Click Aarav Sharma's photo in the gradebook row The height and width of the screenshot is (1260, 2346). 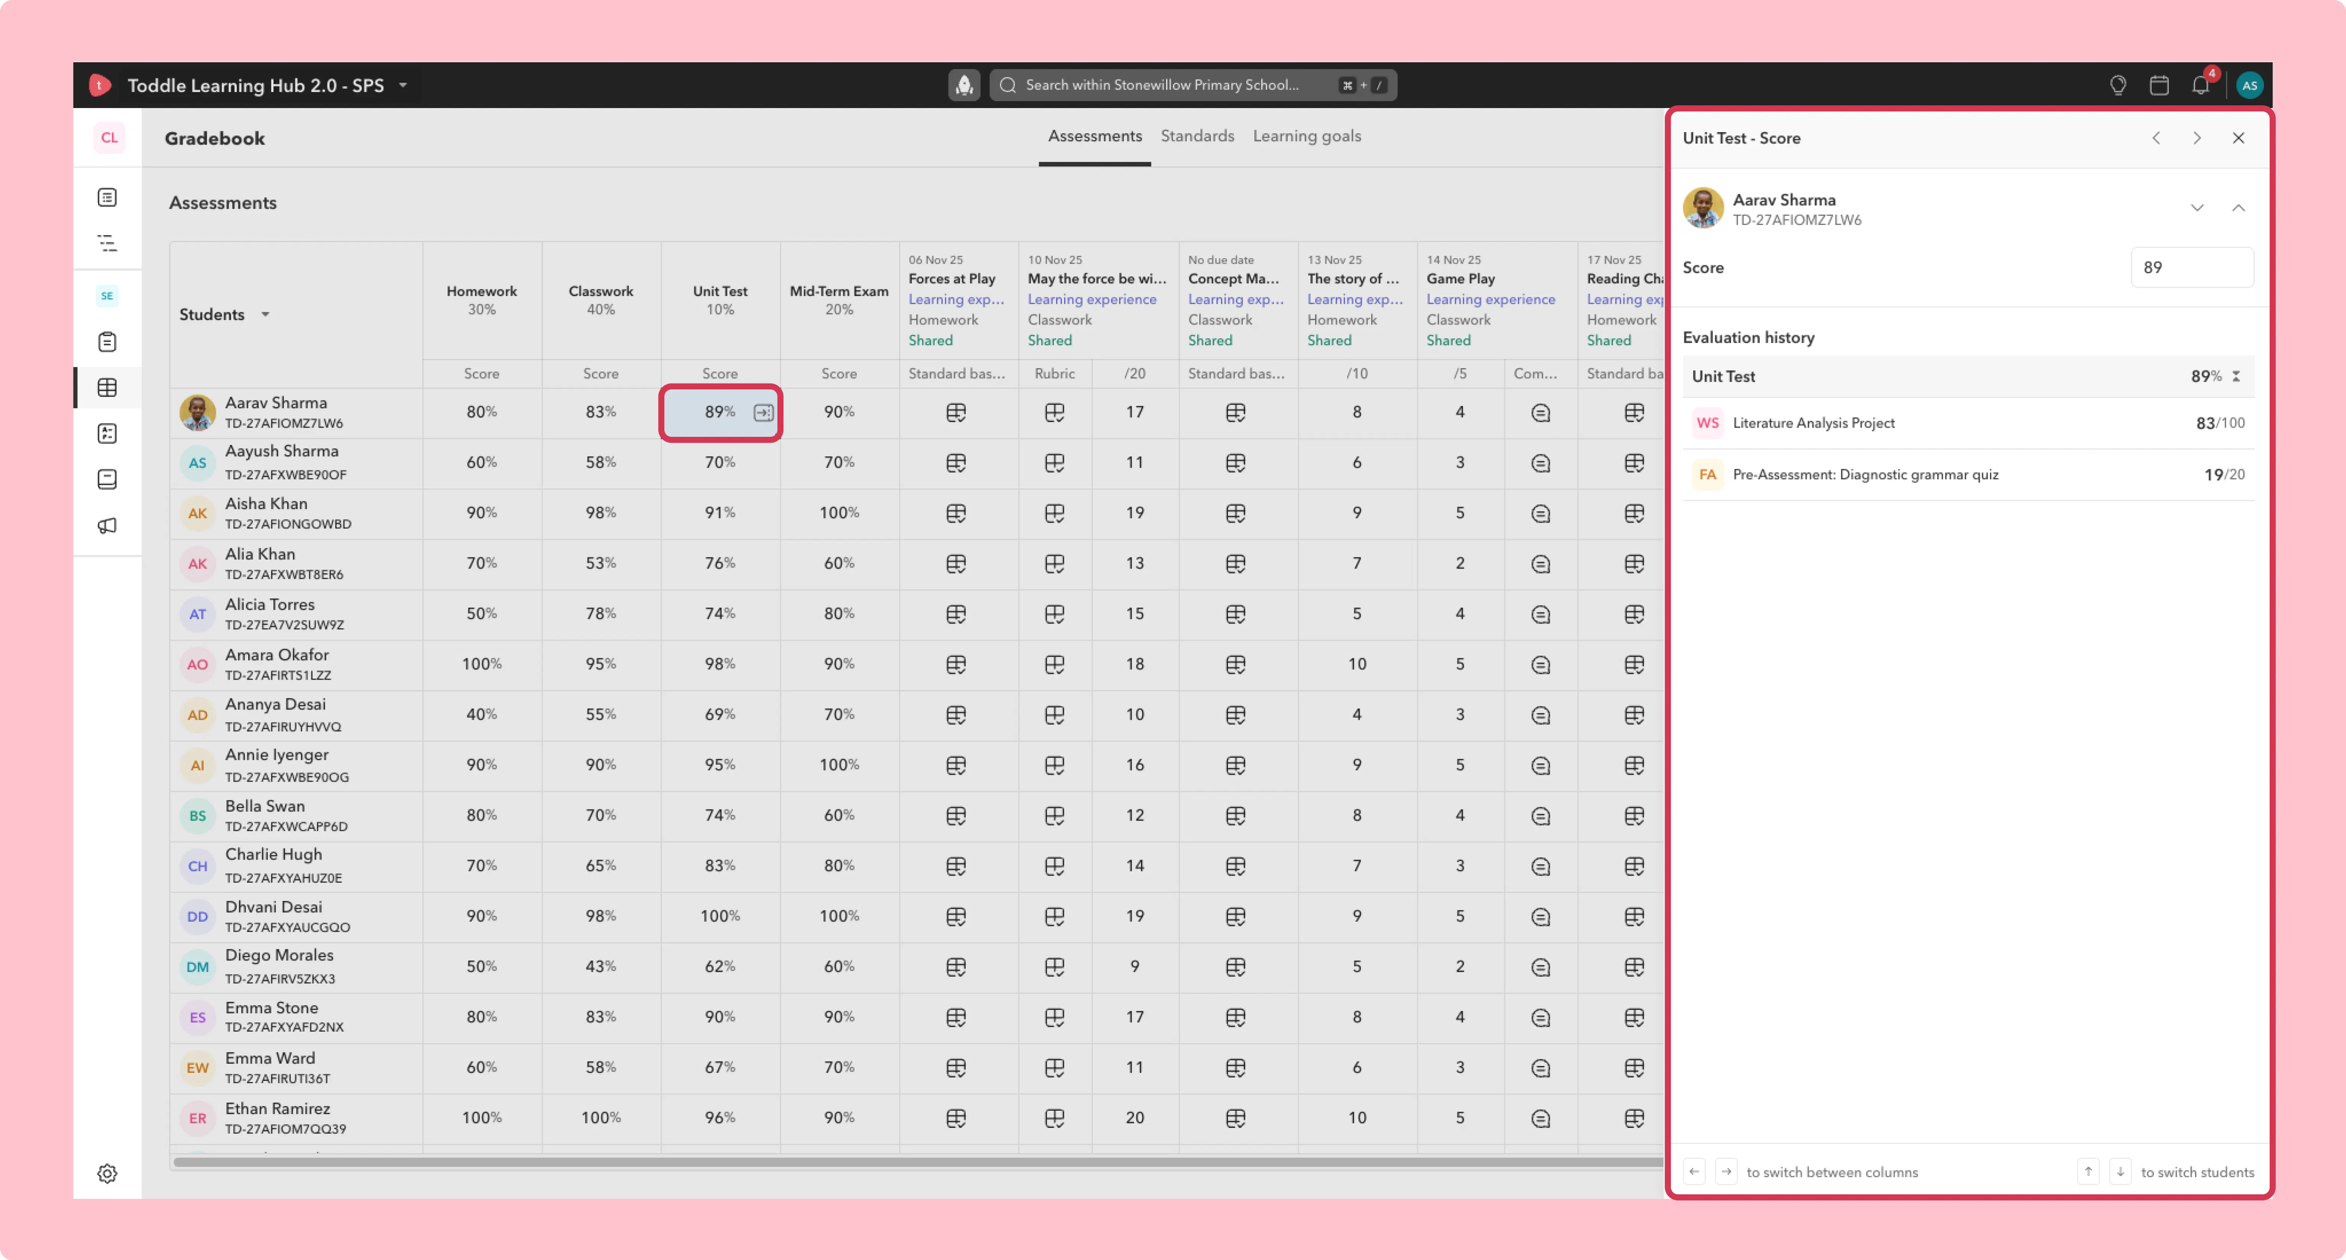coord(198,414)
